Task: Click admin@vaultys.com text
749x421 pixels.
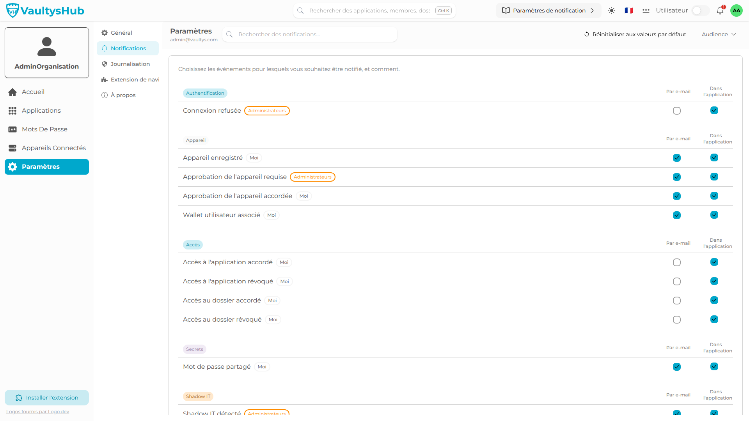Action: (194, 40)
